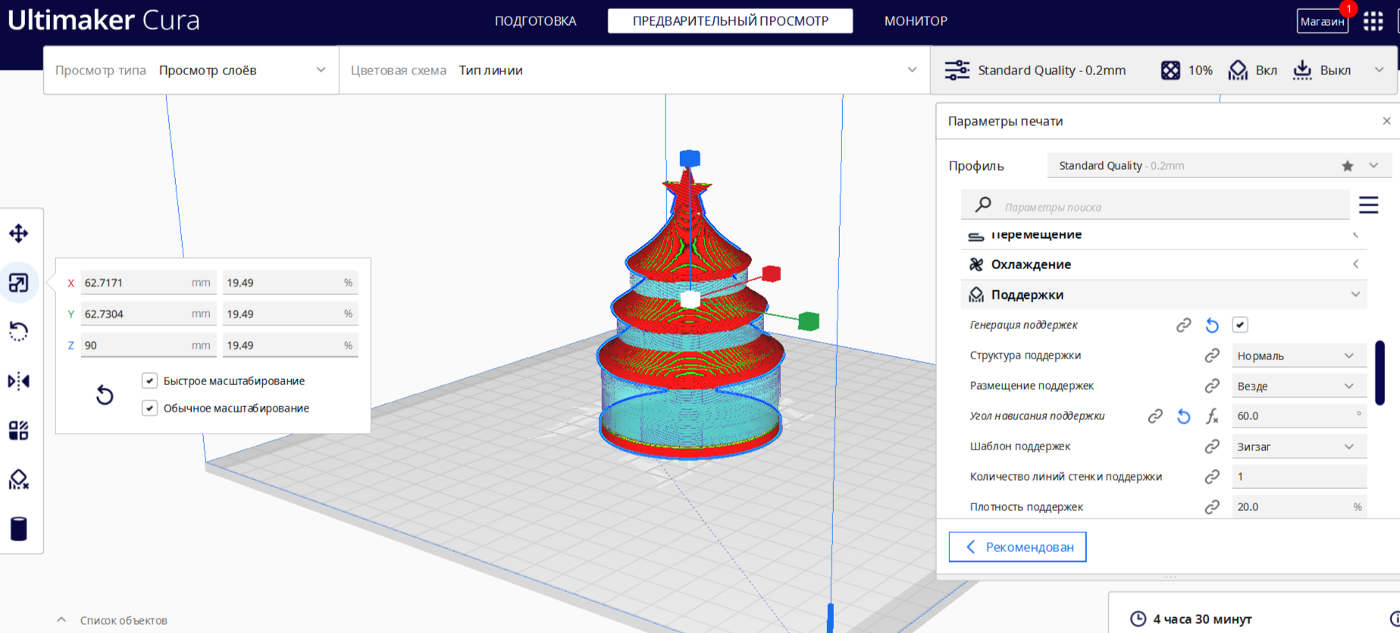The image size is (1400, 633).
Task: Click link icon for Шаблон поддержек
Action: coord(1212,447)
